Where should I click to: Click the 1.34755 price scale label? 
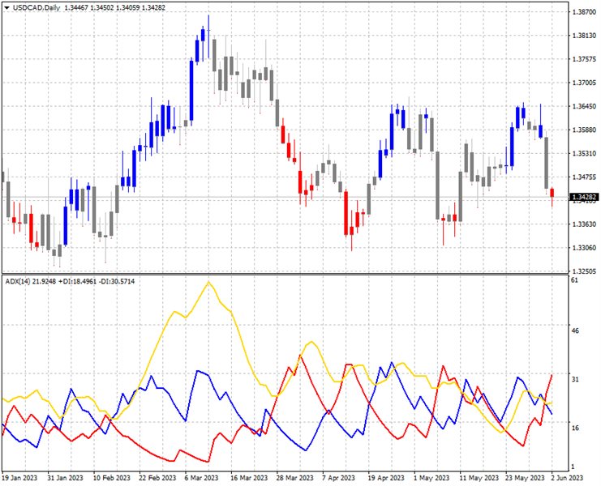coord(584,177)
